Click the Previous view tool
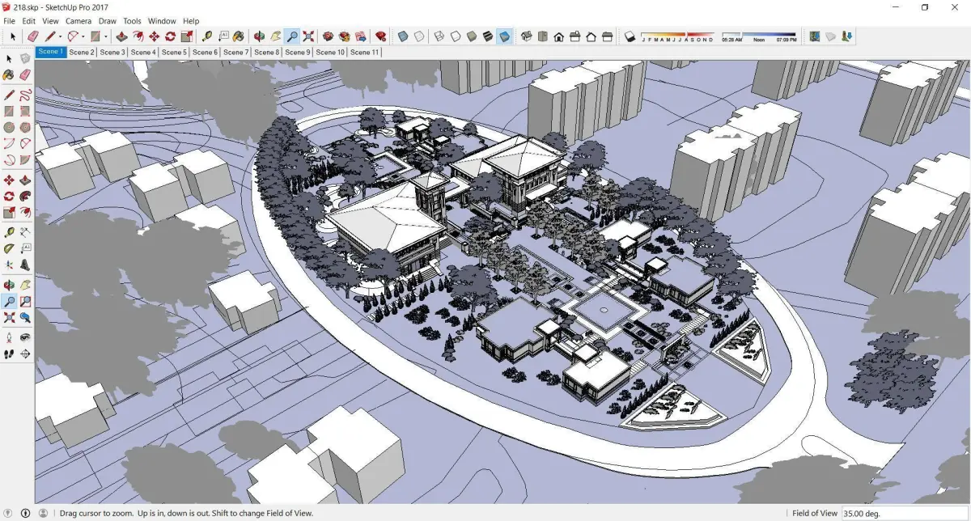The image size is (971, 521). coord(25,317)
